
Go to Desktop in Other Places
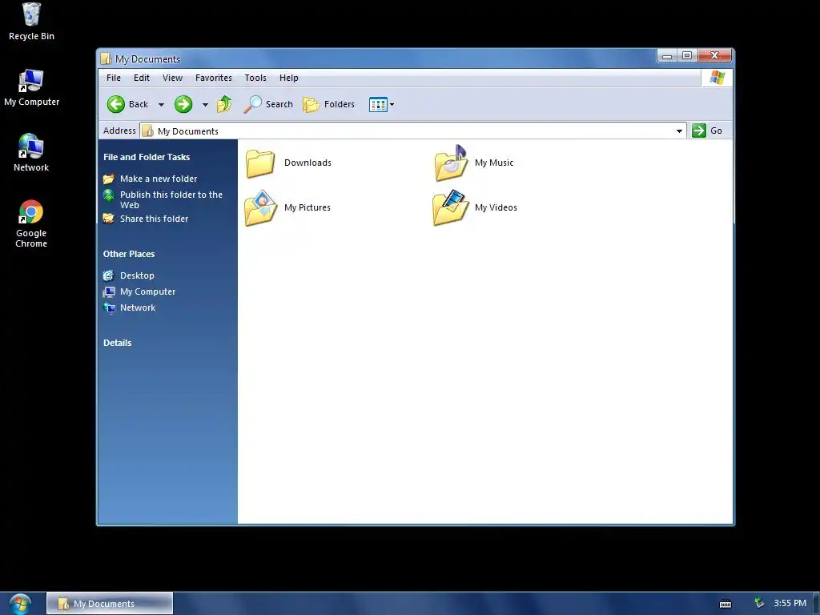[x=137, y=275]
